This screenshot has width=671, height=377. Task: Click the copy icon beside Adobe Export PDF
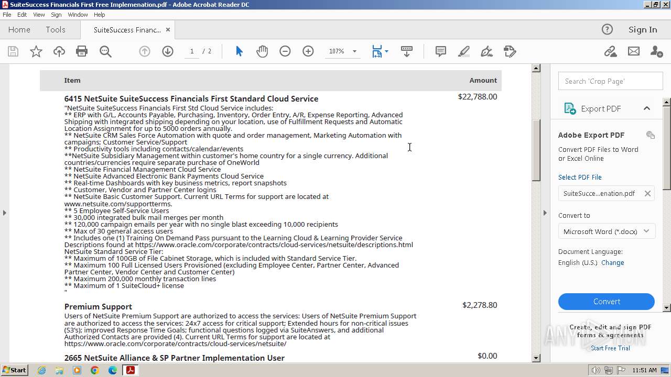click(651, 135)
